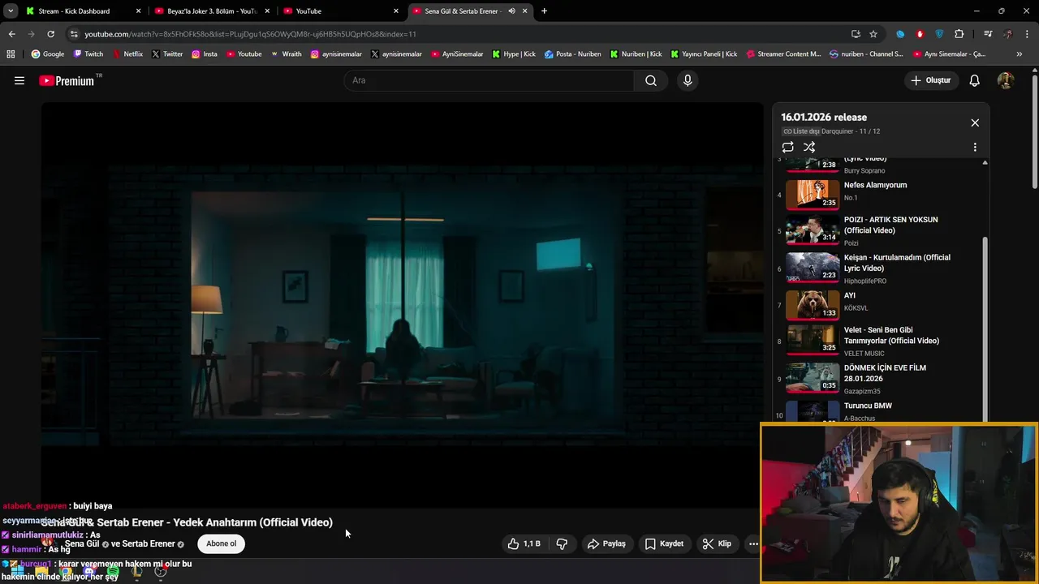Open YouTube notifications bell
The width and height of the screenshot is (1039, 584).
click(x=975, y=80)
